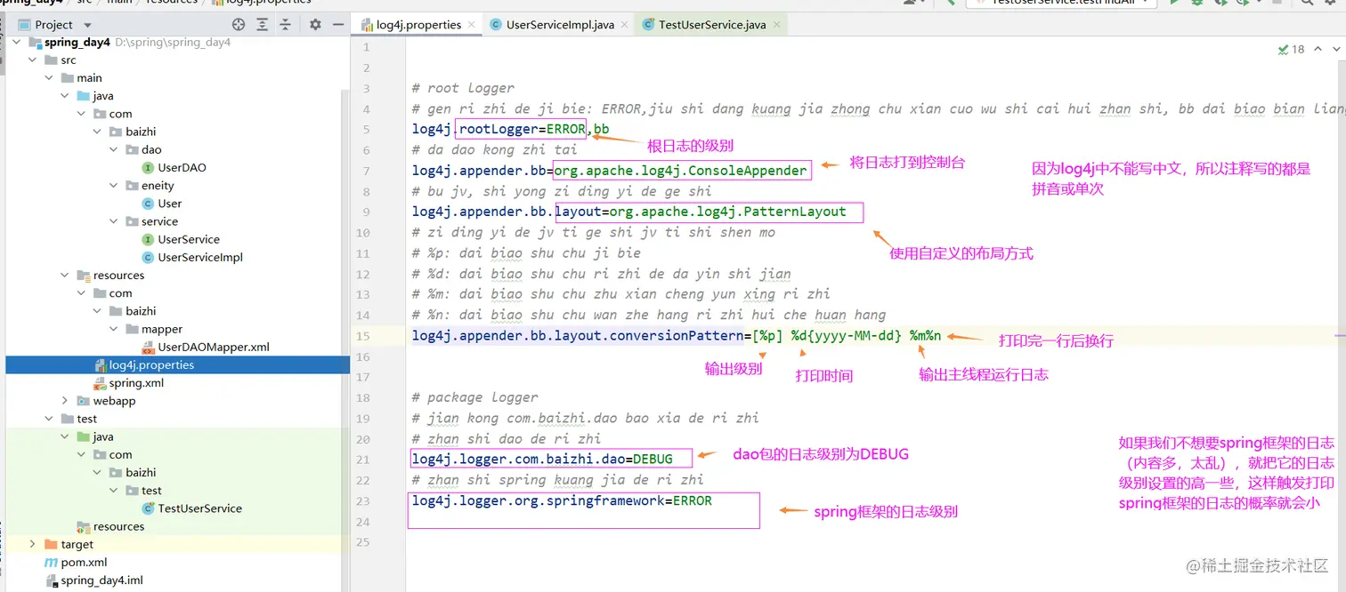This screenshot has width=1346, height=592.
Task: Click '# zhan shi dao de ri zhi' comment
Action: [507, 438]
